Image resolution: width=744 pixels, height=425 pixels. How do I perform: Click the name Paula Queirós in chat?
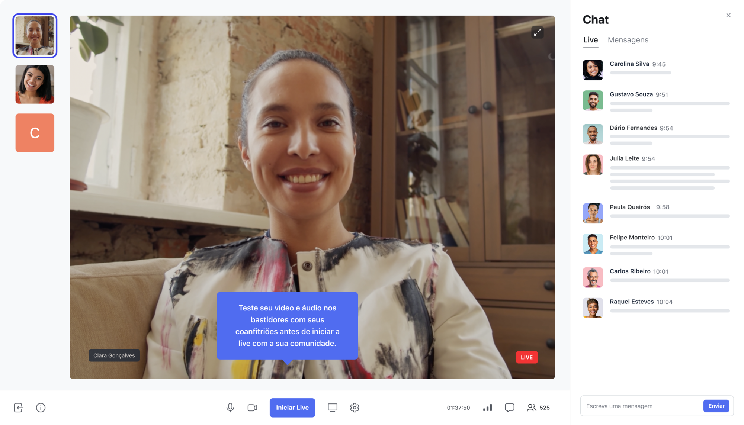coord(630,207)
